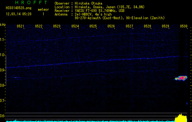Click the Receiver line YAESU FT-690

tap(89, 11)
